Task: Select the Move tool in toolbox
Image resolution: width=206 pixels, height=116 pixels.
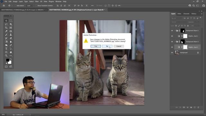Action: pyautogui.click(x=6, y=21)
